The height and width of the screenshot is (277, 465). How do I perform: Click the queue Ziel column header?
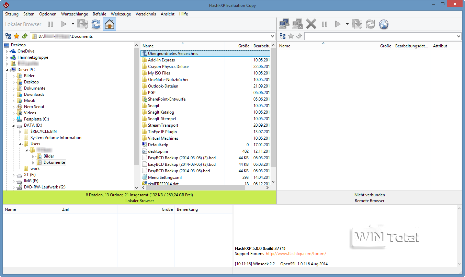pyautogui.click(x=89, y=209)
